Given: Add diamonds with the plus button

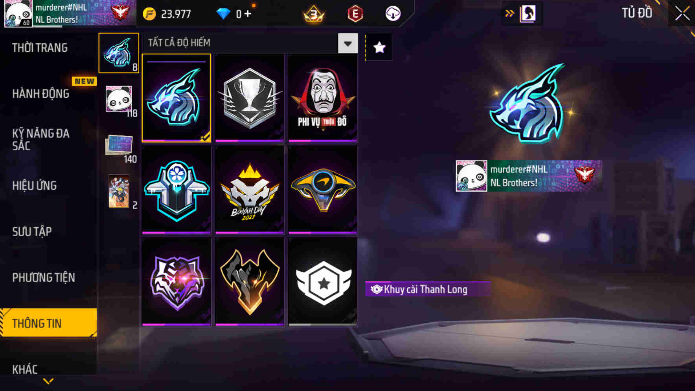Looking at the screenshot, I should [248, 14].
